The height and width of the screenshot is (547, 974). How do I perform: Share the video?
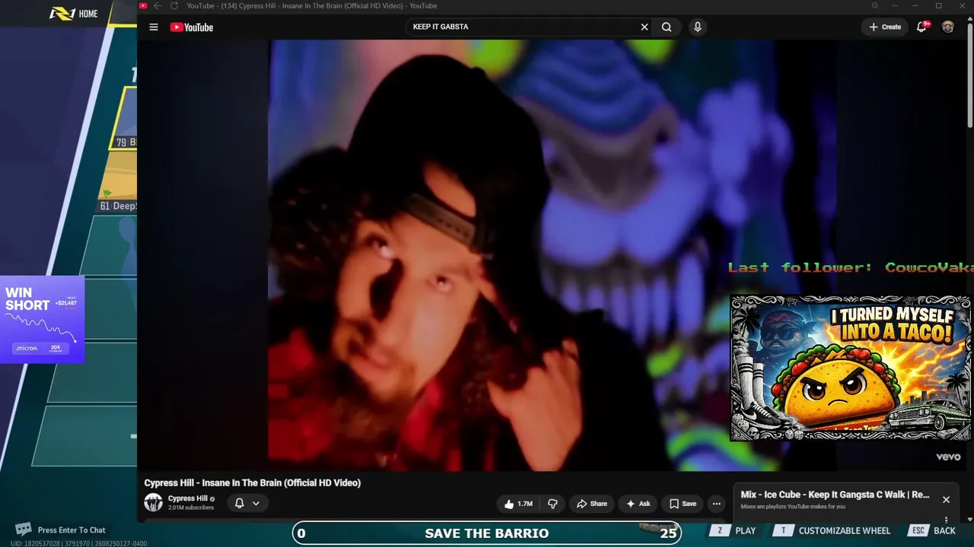(591, 504)
